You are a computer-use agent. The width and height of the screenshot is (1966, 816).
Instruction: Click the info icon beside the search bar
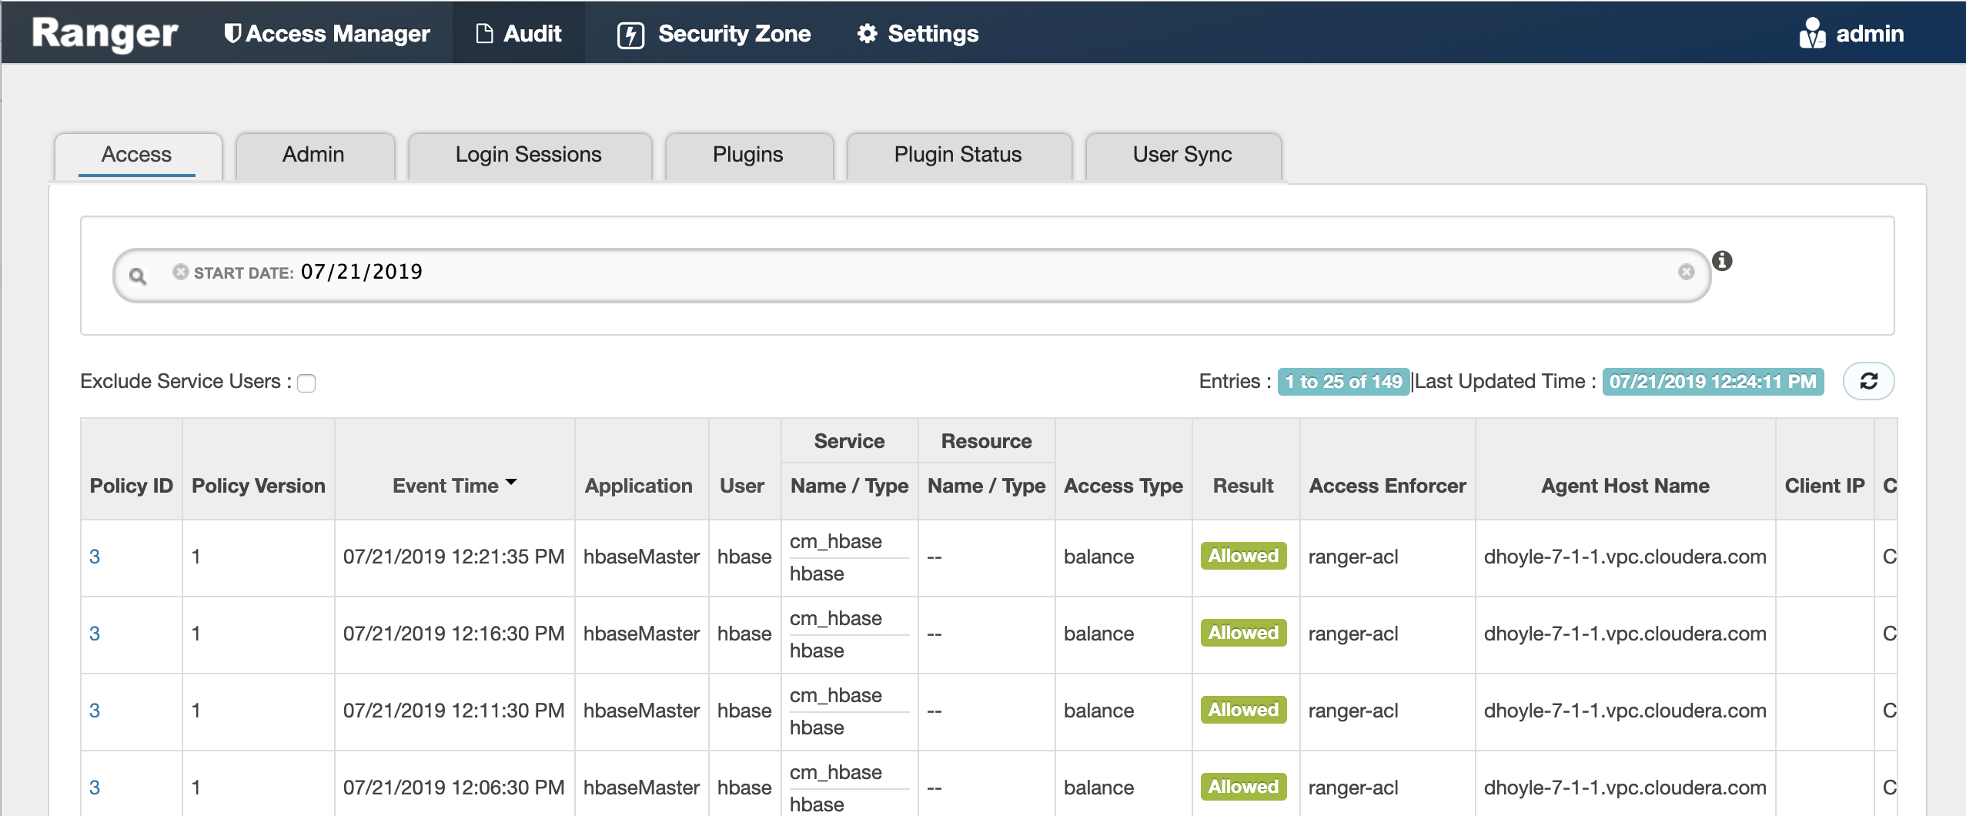[1724, 262]
